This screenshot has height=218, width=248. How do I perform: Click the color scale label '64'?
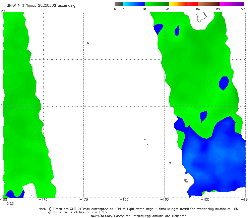[x=218, y=9]
